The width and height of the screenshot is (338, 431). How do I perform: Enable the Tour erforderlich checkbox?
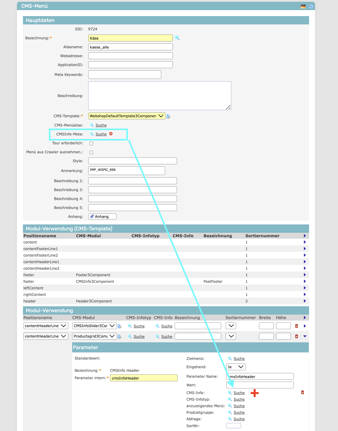tap(92, 143)
